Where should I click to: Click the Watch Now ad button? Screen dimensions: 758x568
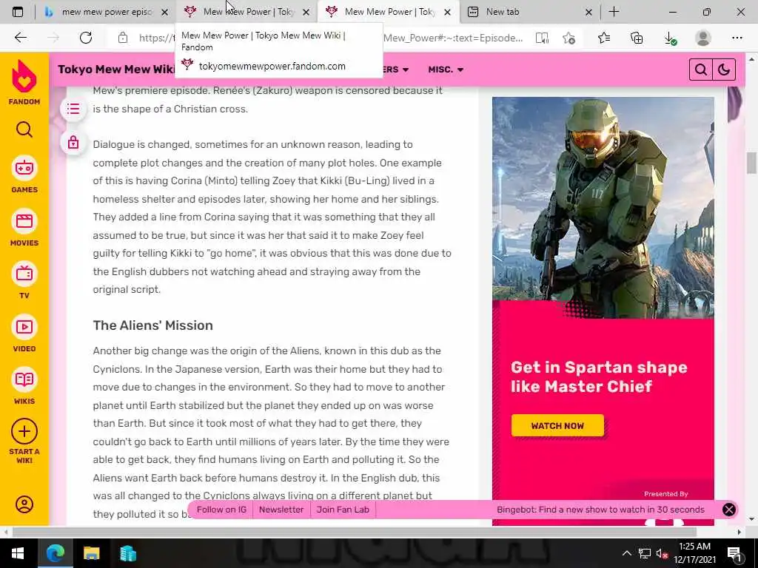coord(557,425)
